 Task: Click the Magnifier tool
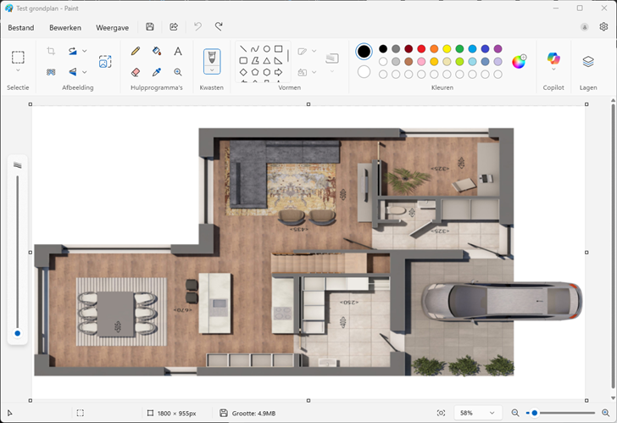point(178,72)
